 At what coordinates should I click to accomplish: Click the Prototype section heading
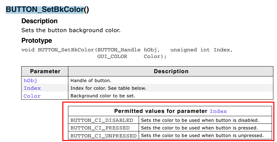pos(36,40)
